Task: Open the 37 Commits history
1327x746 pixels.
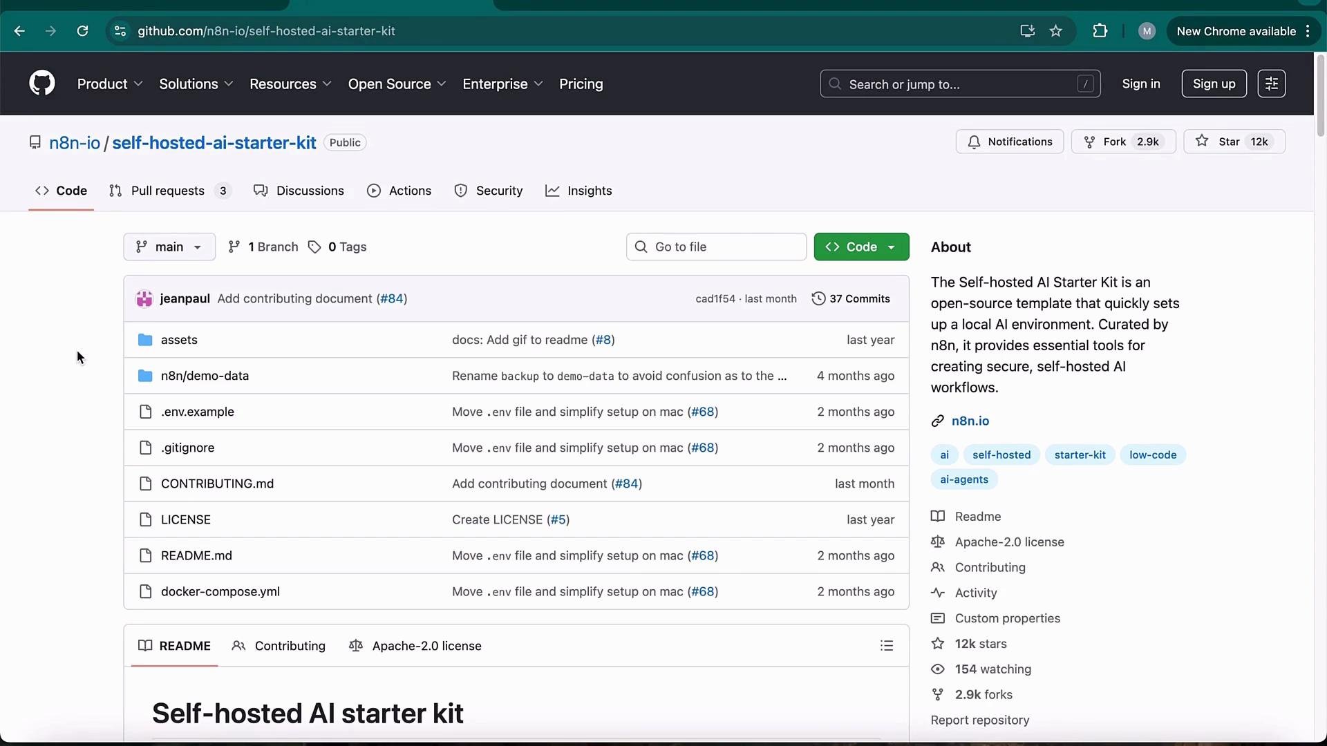Action: (851, 298)
